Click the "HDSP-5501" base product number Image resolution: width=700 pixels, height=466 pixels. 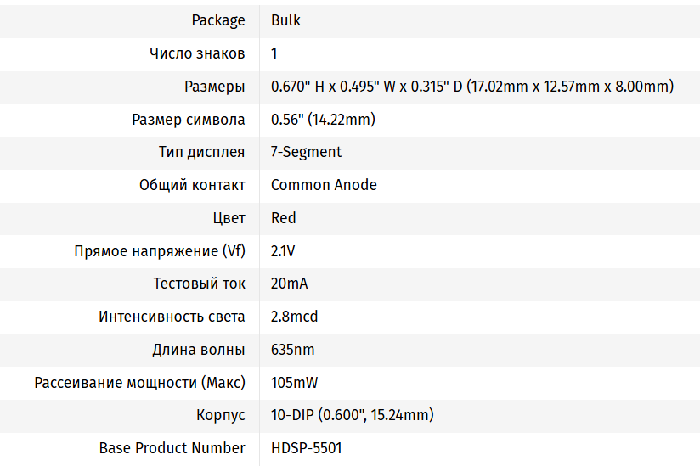tap(306, 448)
